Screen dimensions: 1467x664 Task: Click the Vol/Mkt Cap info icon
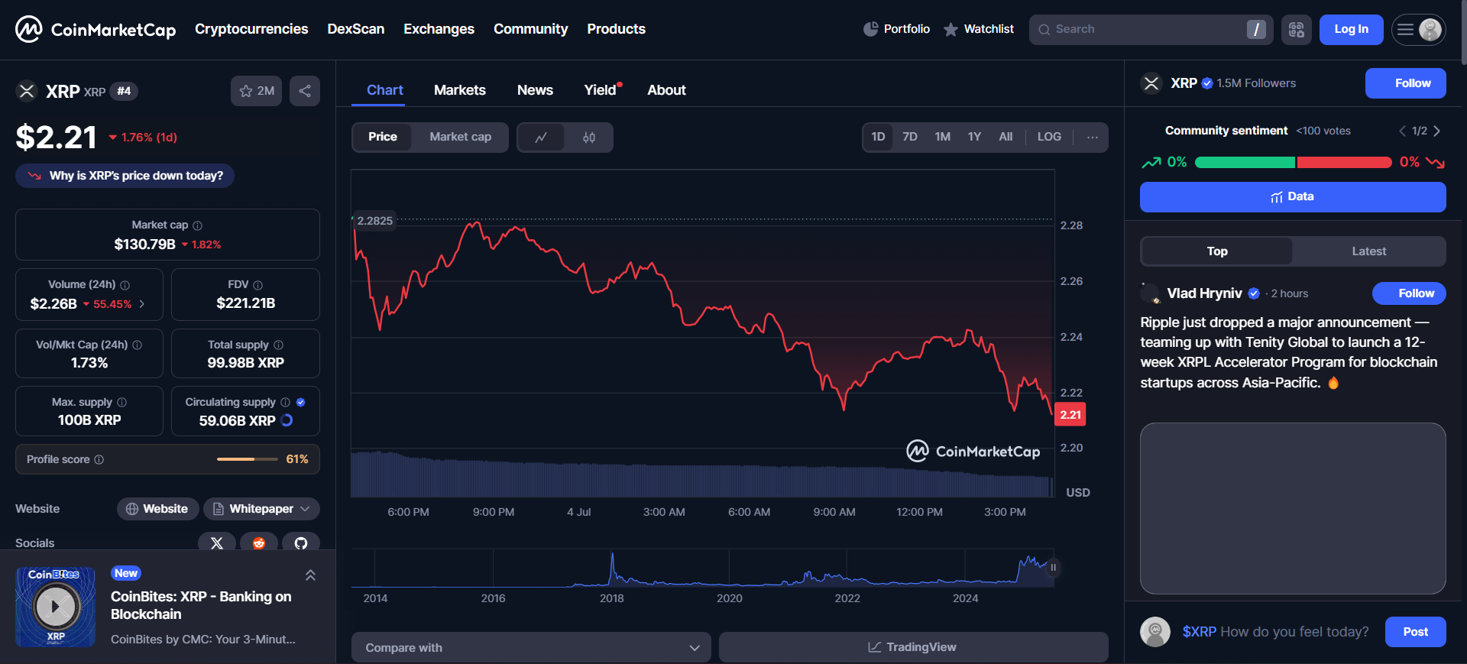[138, 345]
